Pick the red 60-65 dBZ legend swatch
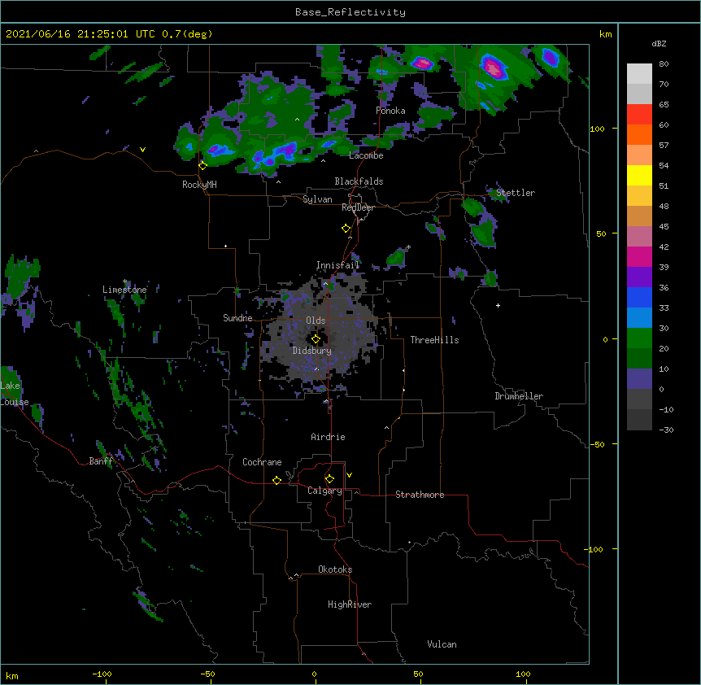 [x=639, y=115]
